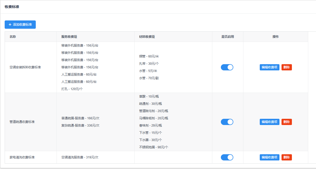
Task: Turn off the 家电清洗收费标准 switch
Action: tap(227, 157)
